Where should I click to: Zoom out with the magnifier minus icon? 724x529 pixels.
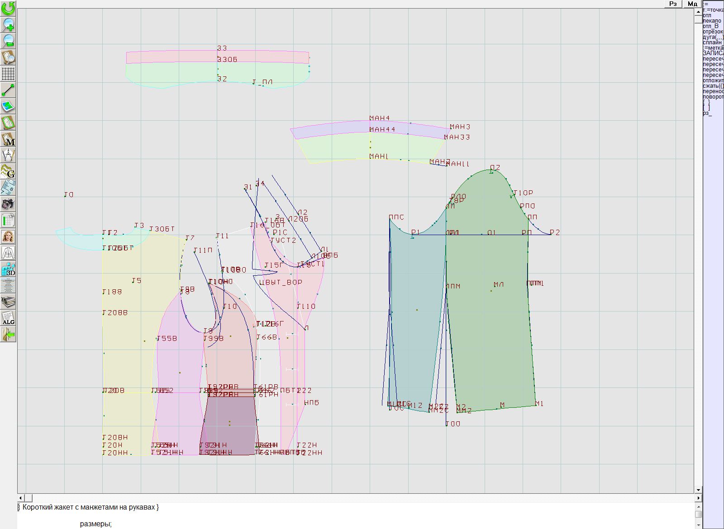8,41
